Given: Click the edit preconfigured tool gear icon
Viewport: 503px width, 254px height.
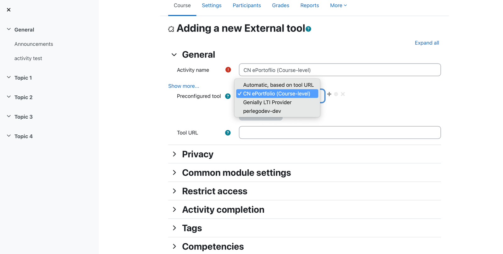Looking at the screenshot, I should click(x=336, y=94).
